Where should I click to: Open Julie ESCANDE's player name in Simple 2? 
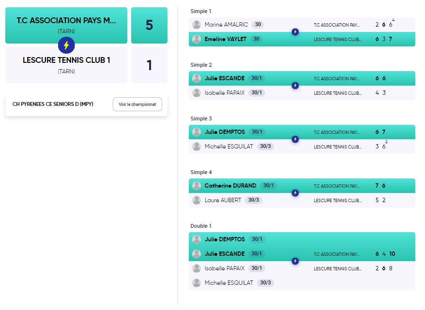(225, 78)
